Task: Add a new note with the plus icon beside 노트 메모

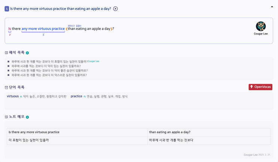Action: click(27, 117)
